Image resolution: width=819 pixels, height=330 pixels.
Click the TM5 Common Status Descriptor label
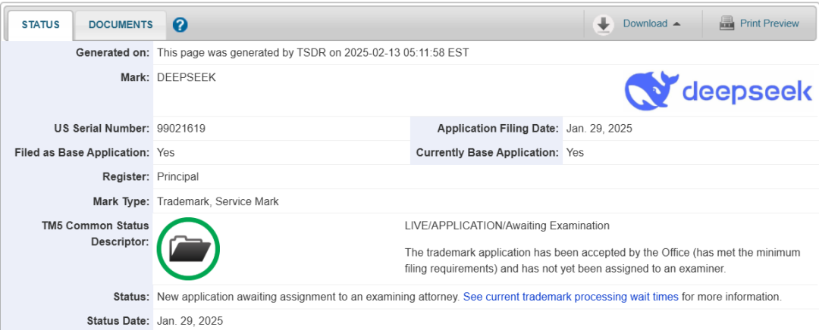tap(96, 234)
